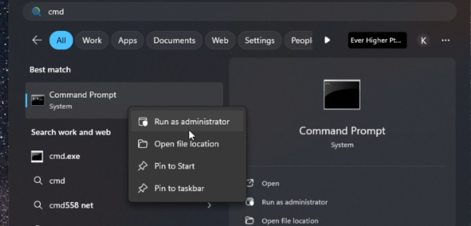Screen dimensions: 471x226
Task: Click the large Command Prompt preview icon
Action: [x=342, y=94]
